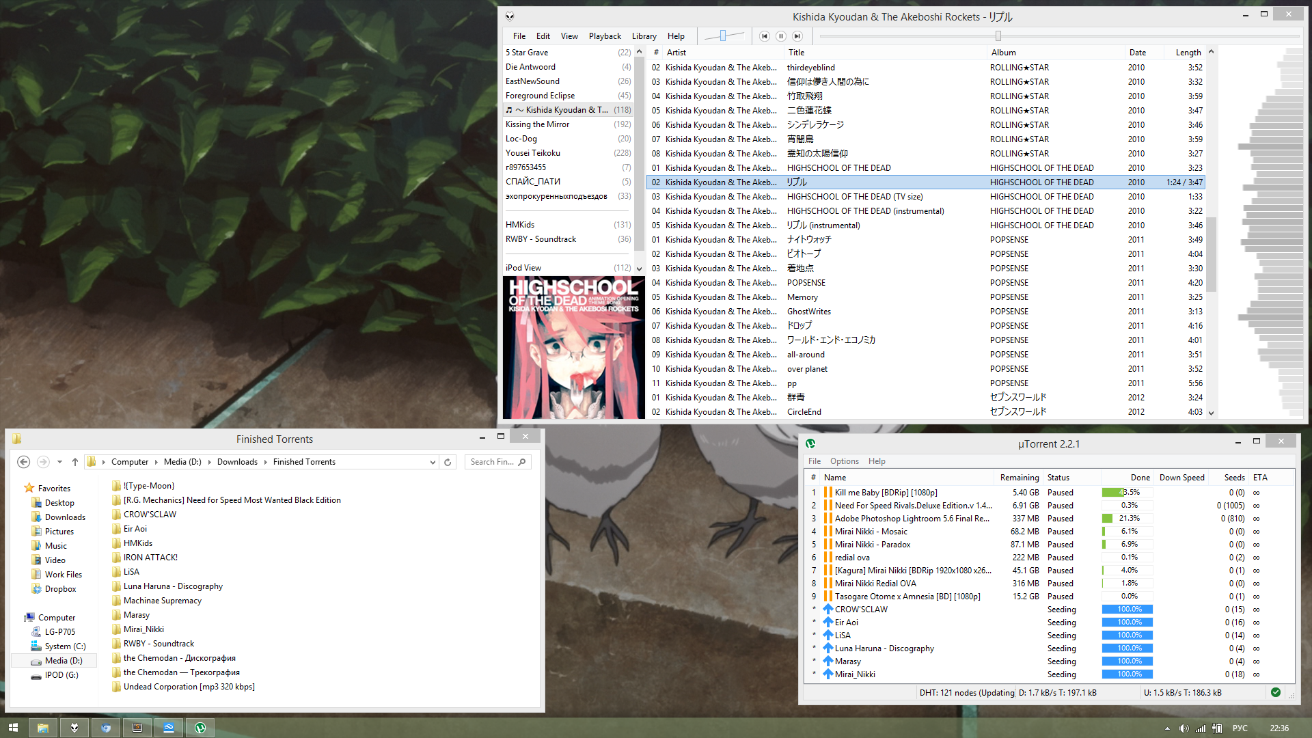Refresh the Finished Torrents folder
Viewport: 1312px width, 738px height.
[x=448, y=462]
